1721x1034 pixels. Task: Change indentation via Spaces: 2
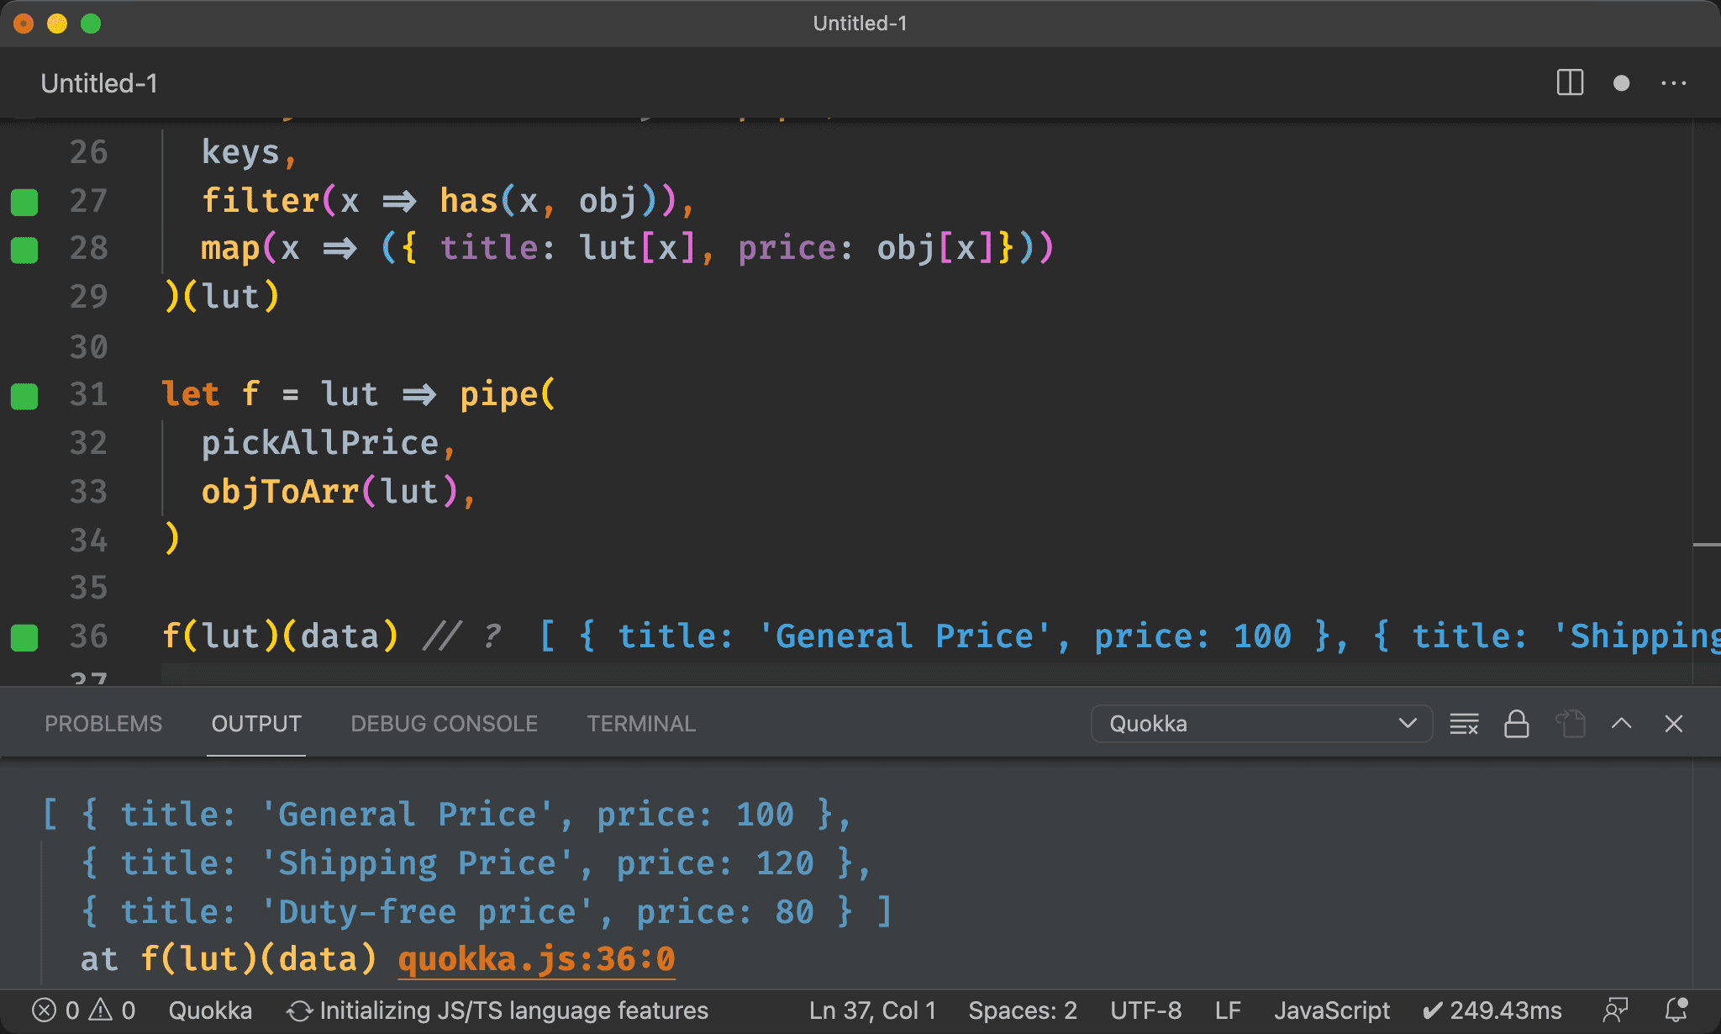[1023, 1010]
